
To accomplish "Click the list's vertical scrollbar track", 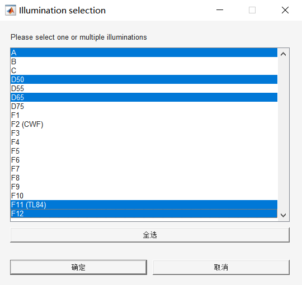I will (x=283, y=135).
